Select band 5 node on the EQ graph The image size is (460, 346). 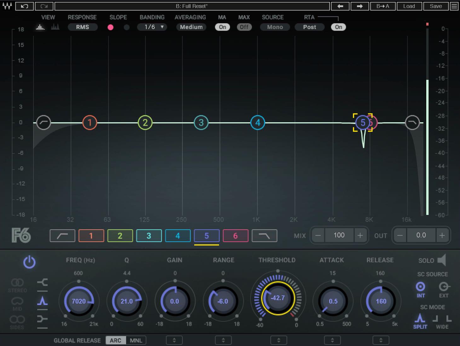tap(363, 123)
